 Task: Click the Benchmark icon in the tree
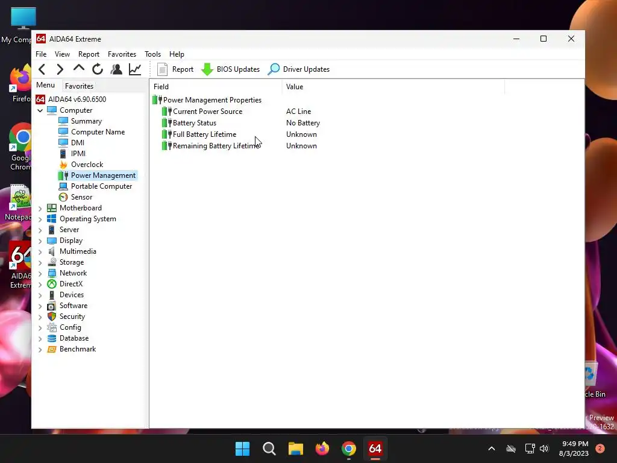(x=52, y=349)
